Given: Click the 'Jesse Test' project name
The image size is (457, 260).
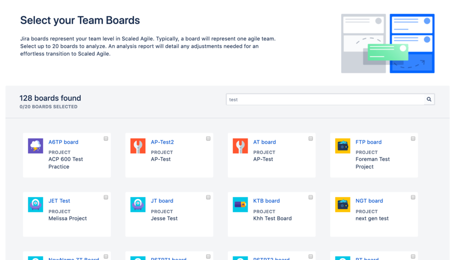Looking at the screenshot, I should (x=164, y=219).
